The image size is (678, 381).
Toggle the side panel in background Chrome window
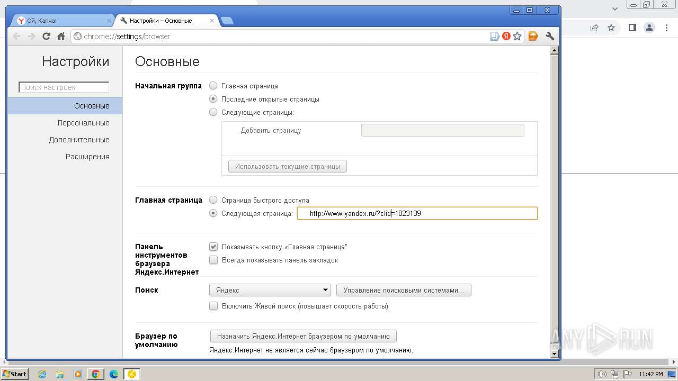click(x=632, y=28)
